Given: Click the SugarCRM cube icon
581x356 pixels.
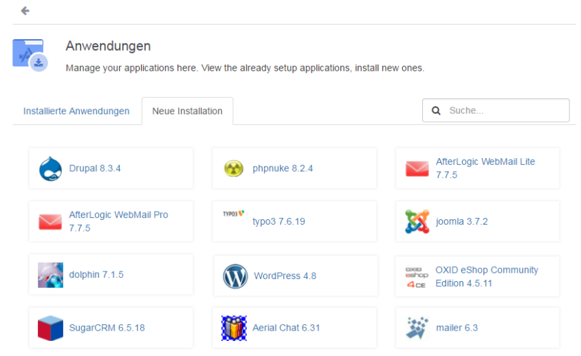Looking at the screenshot, I should tap(50, 329).
